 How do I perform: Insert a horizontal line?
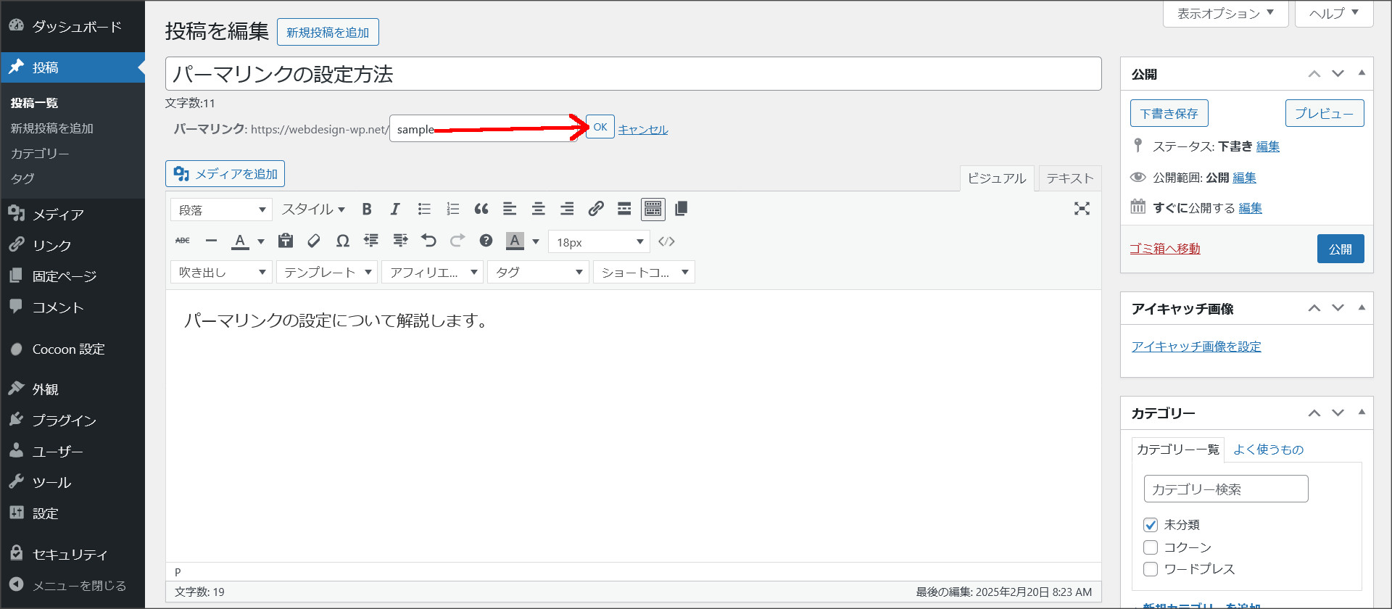click(211, 241)
